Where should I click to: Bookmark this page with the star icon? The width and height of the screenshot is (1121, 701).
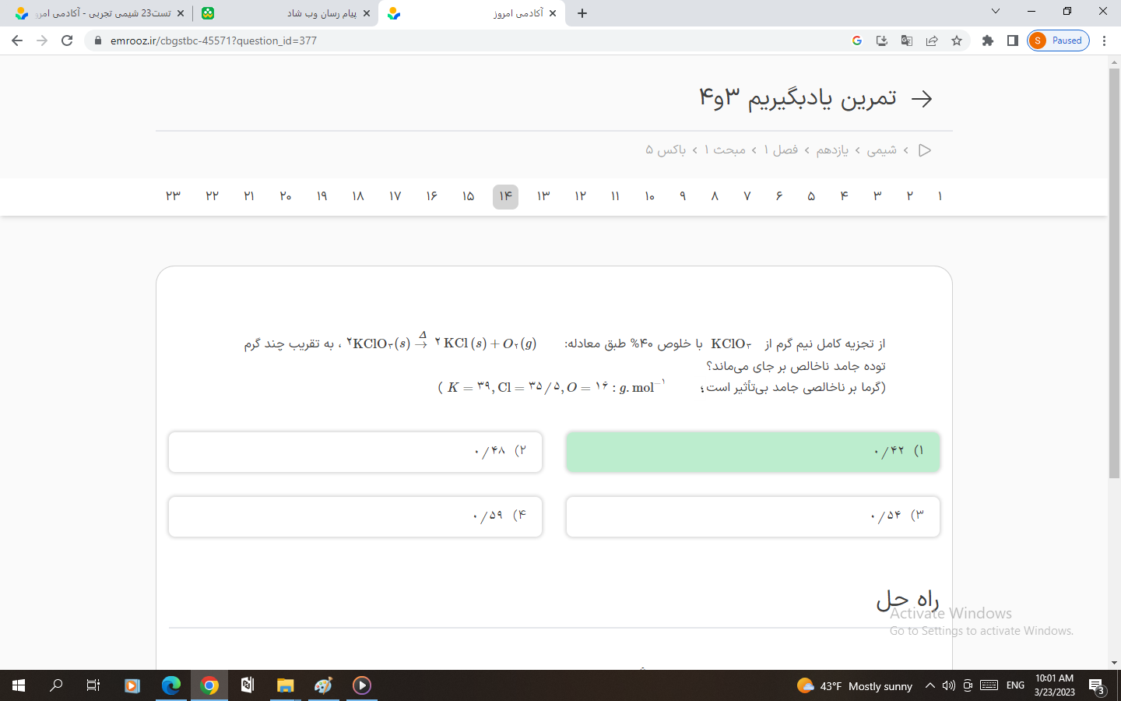point(957,41)
